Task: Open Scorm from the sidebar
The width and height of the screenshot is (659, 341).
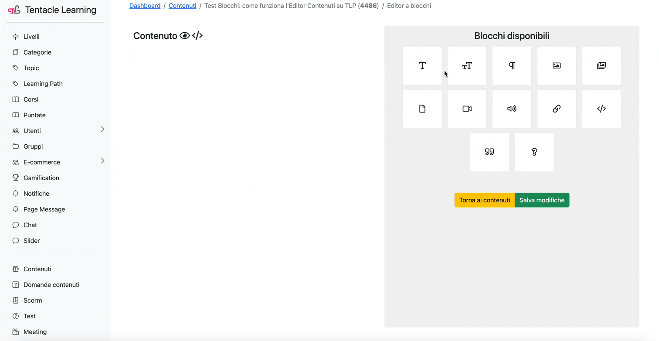Action: pos(33,300)
